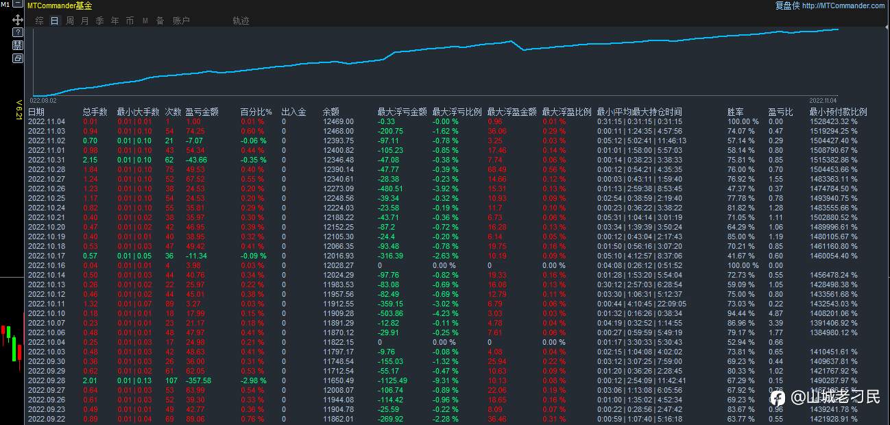Open the M tab
This screenshot has height=425, width=890.
145,21
